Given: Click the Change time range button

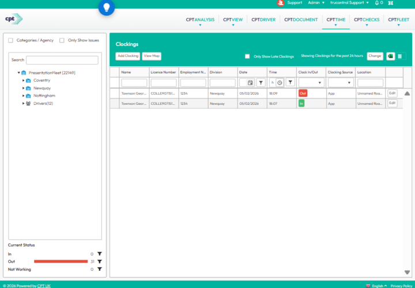Looking at the screenshot, I should click(x=375, y=56).
